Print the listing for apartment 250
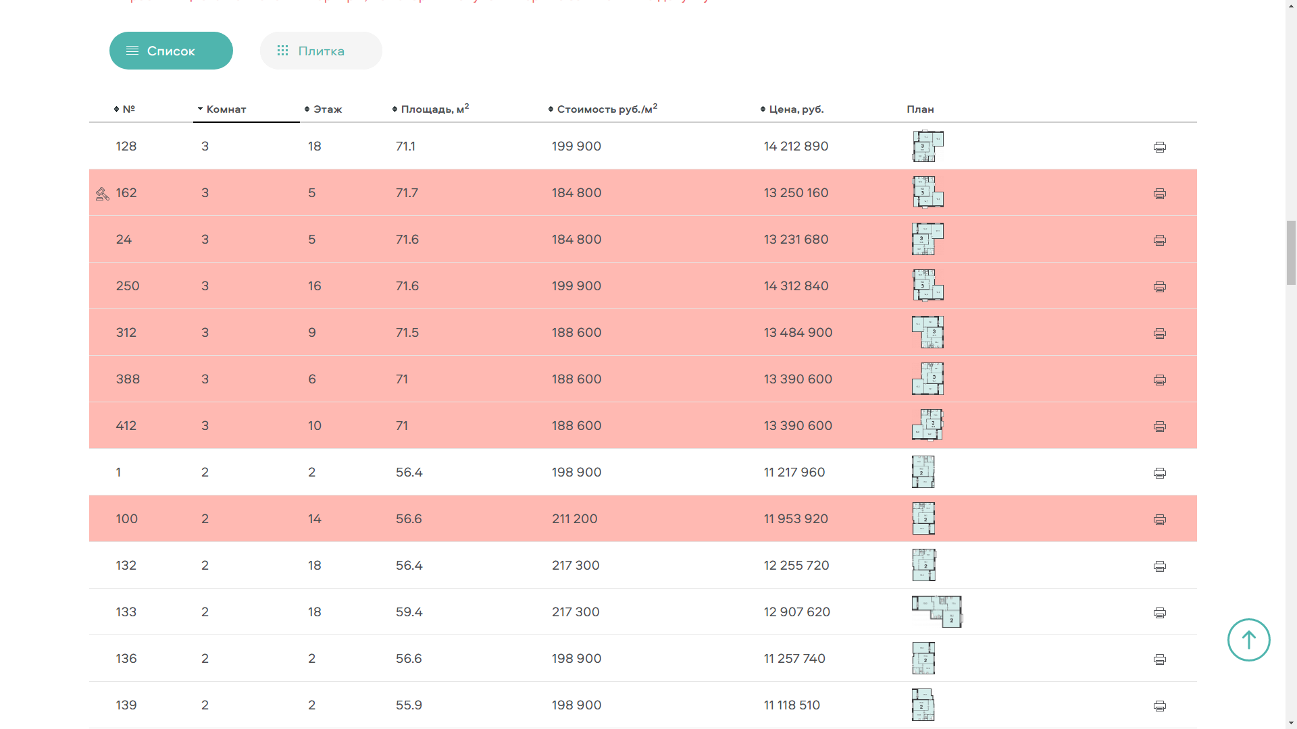The width and height of the screenshot is (1297, 729). point(1159,287)
